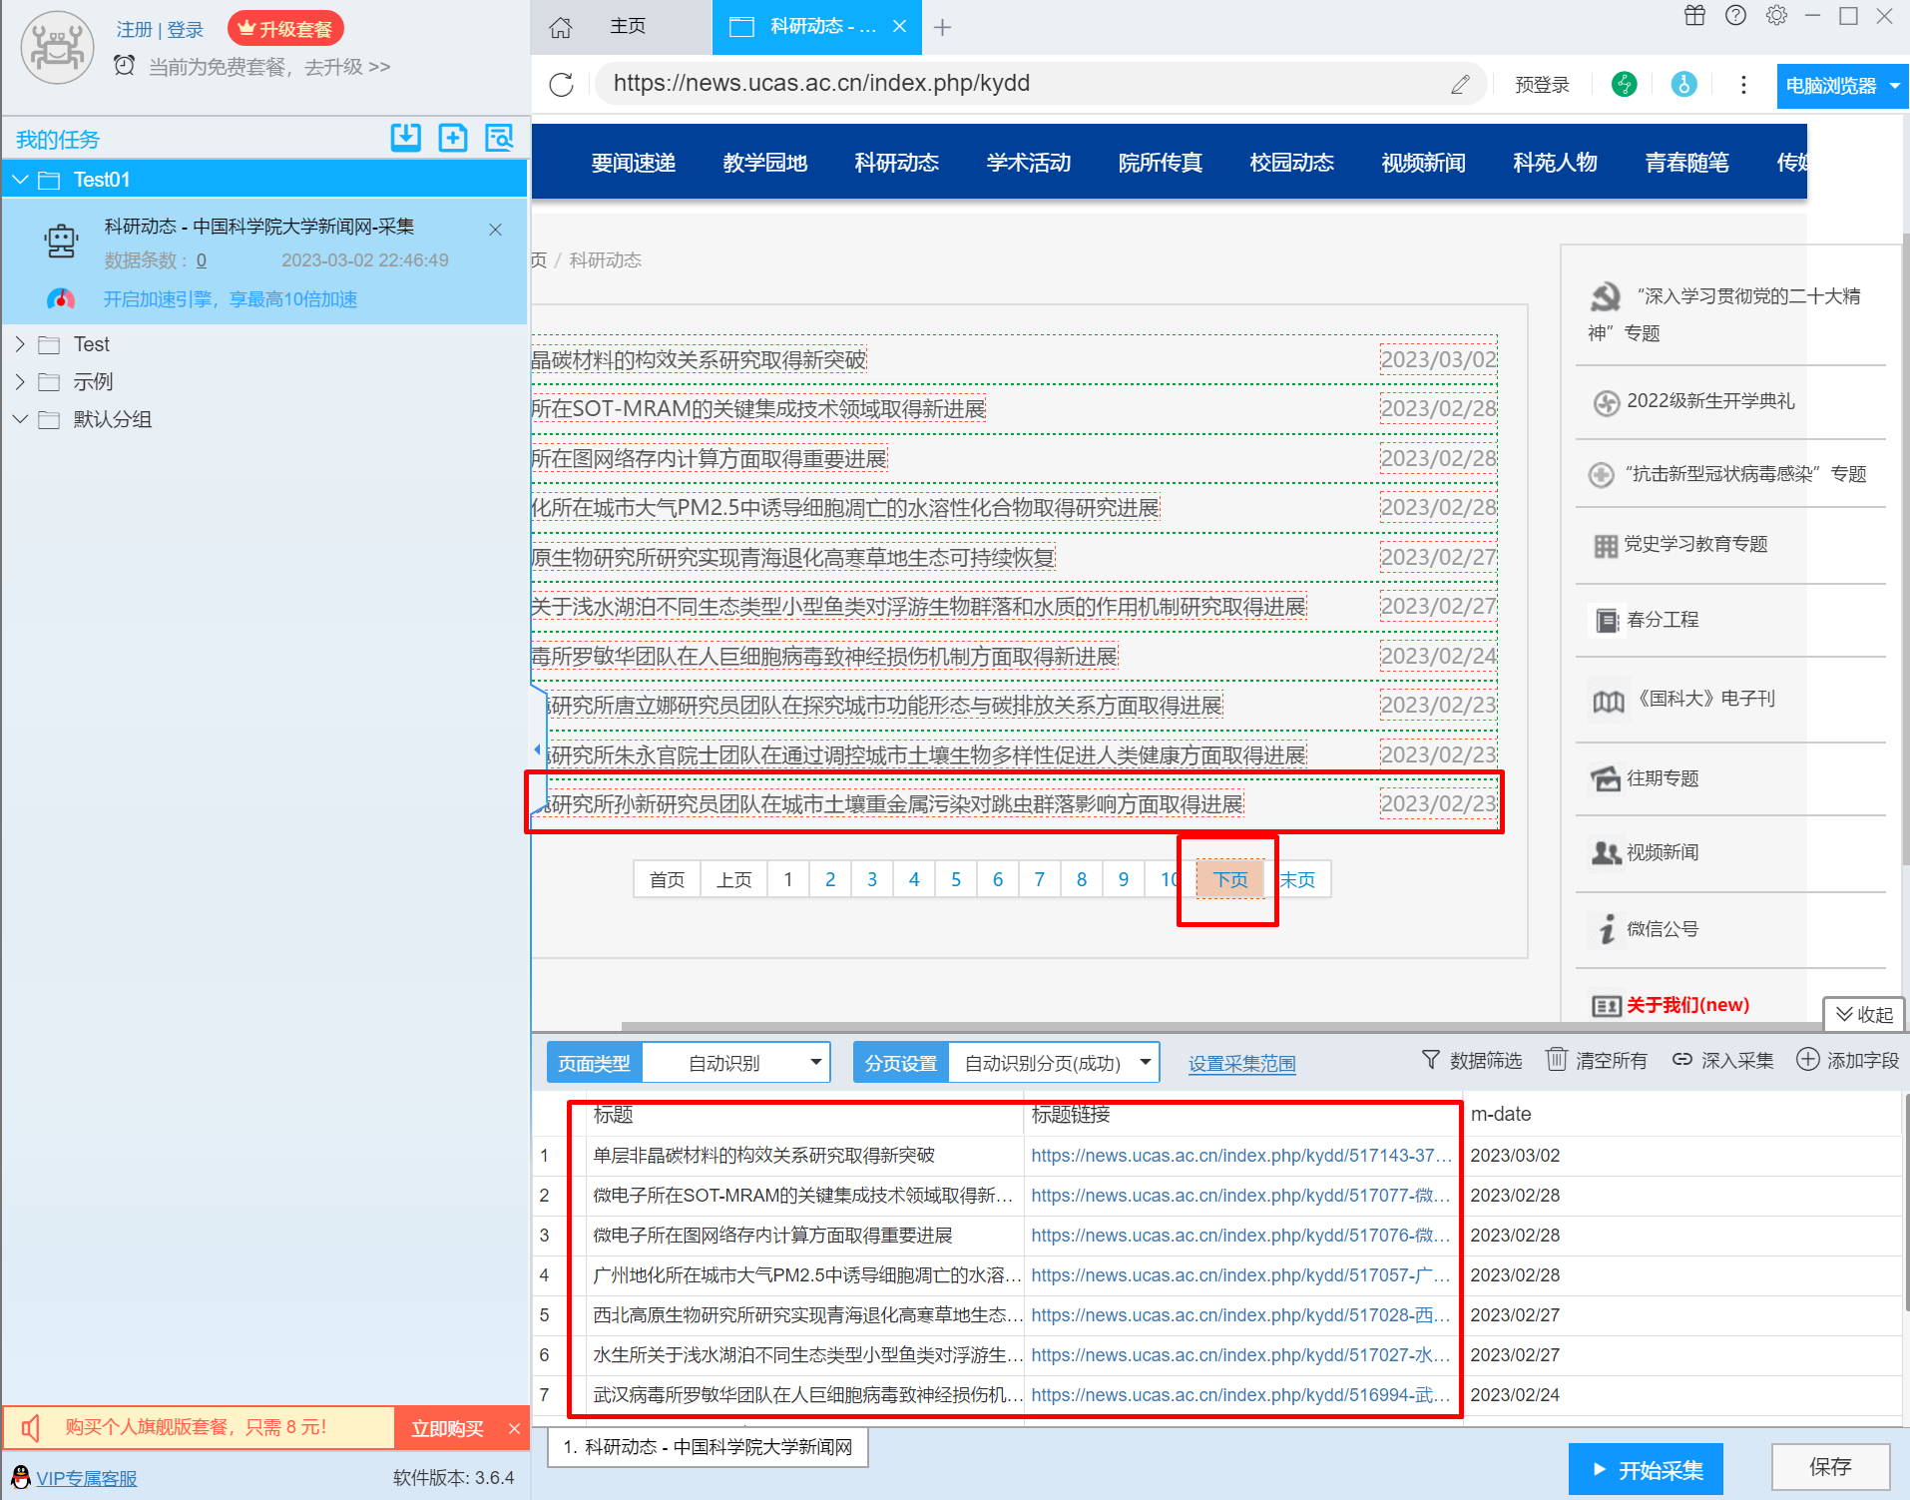Image resolution: width=1910 pixels, height=1500 pixels.
Task: Click sidebar link 《国科大》电子刊
Action: (1703, 699)
